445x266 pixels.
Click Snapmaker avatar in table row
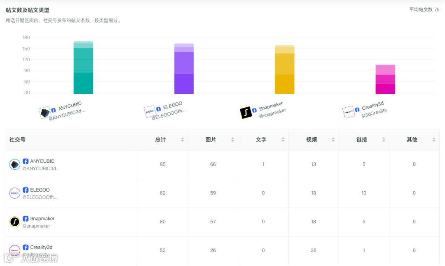[15, 222]
